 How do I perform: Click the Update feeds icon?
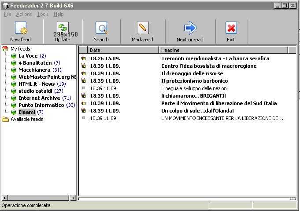pos(62,28)
